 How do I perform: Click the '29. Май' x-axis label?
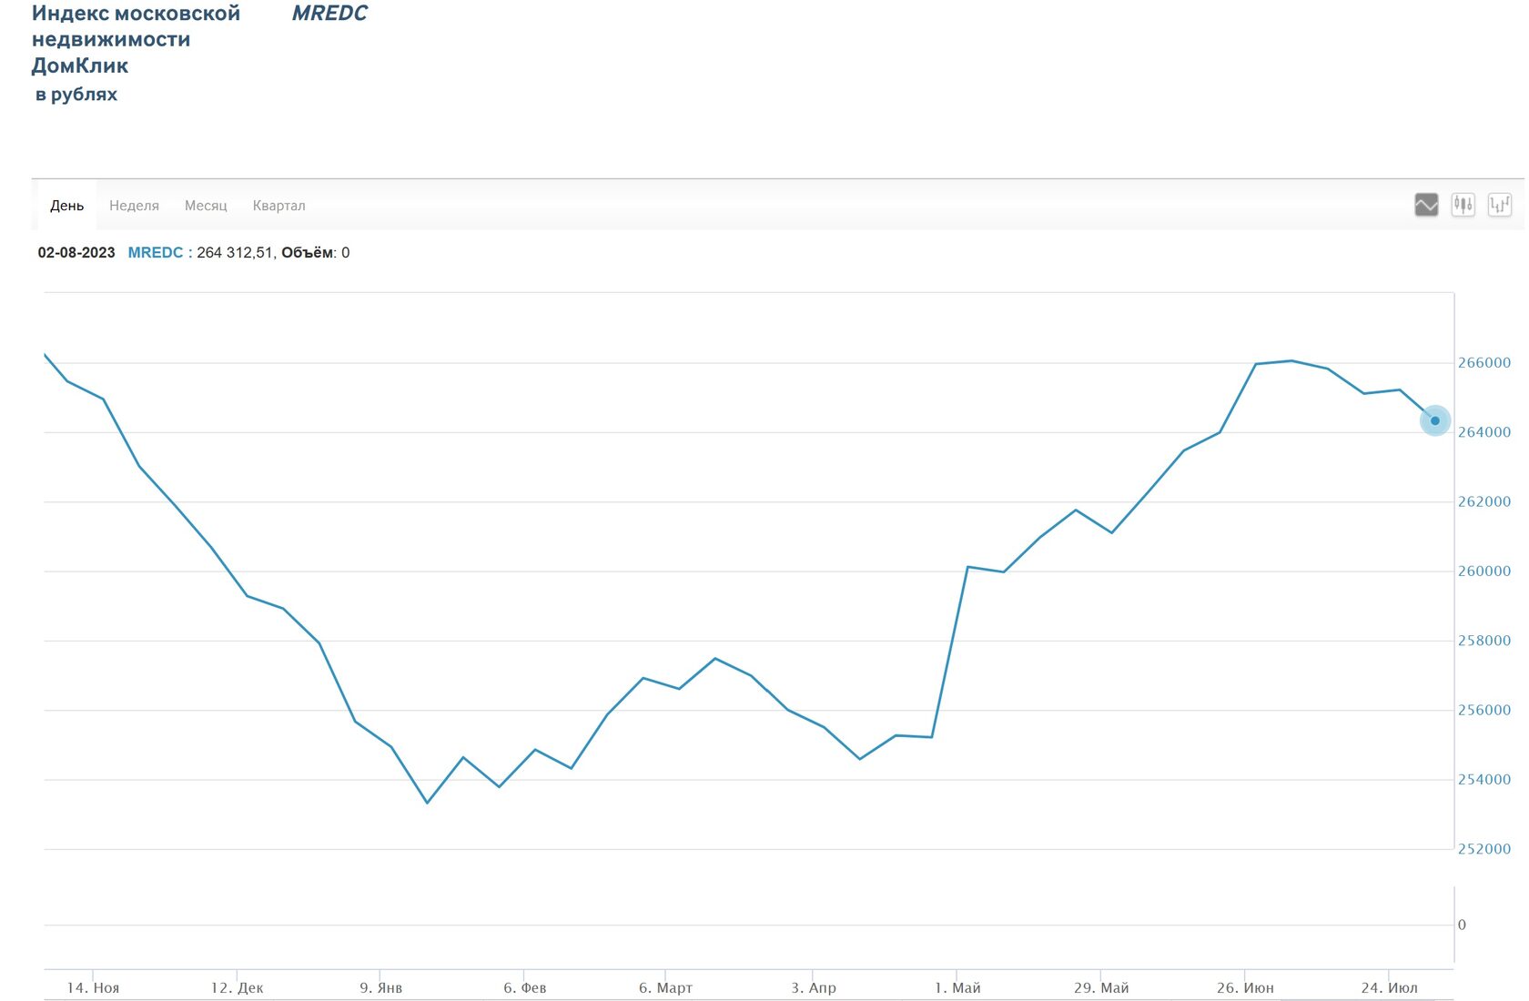(x=1100, y=987)
